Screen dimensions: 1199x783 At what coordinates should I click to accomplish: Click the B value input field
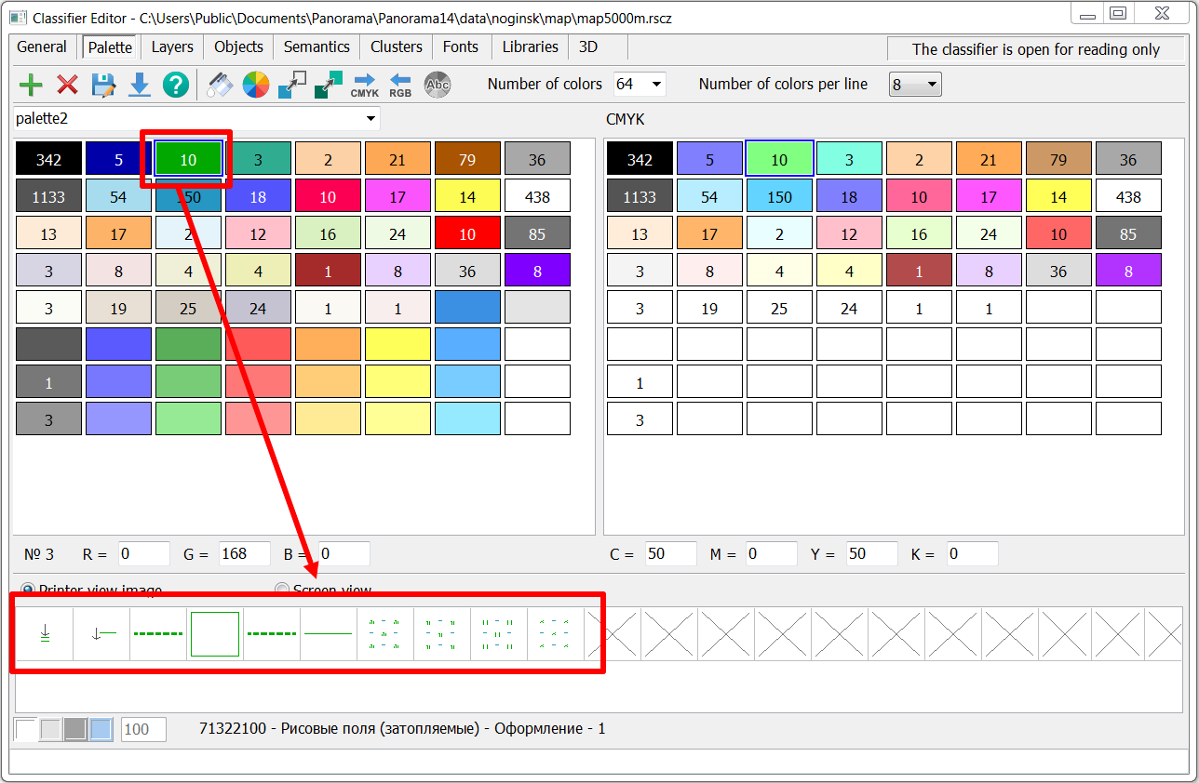click(x=344, y=554)
